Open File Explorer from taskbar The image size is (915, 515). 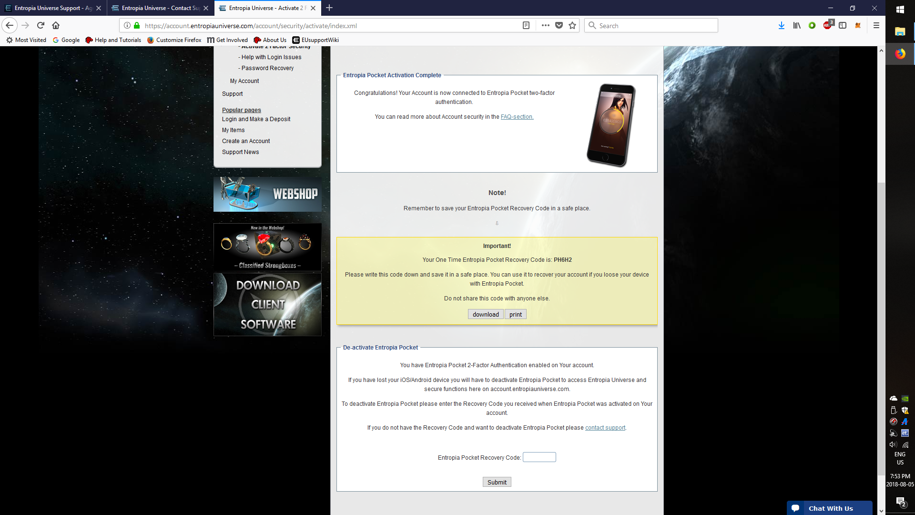[900, 31]
